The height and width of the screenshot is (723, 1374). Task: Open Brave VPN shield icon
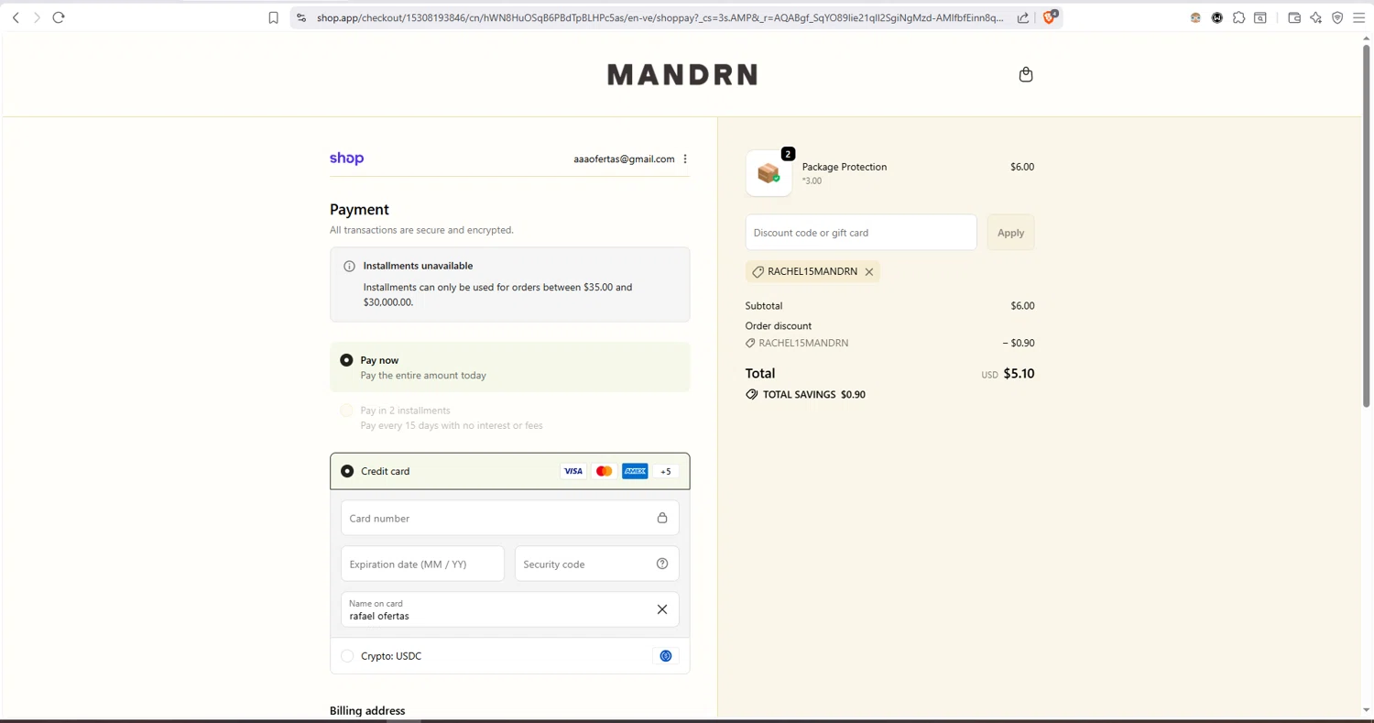click(x=1337, y=17)
